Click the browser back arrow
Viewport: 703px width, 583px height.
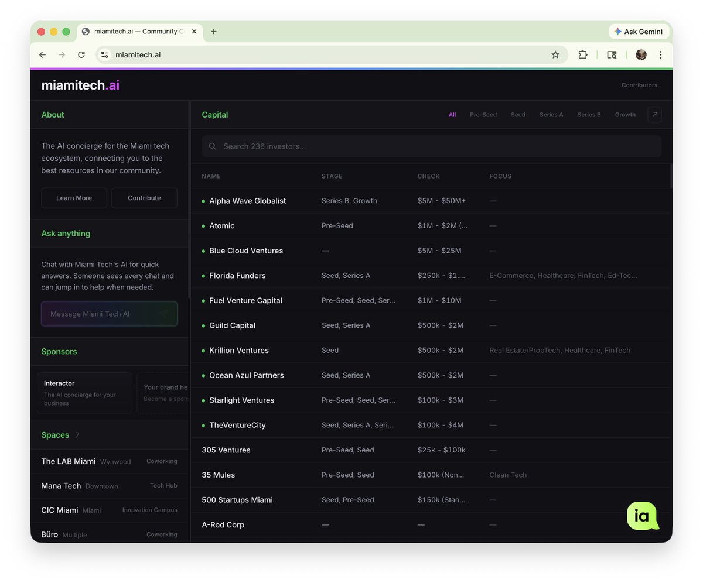pyautogui.click(x=42, y=54)
